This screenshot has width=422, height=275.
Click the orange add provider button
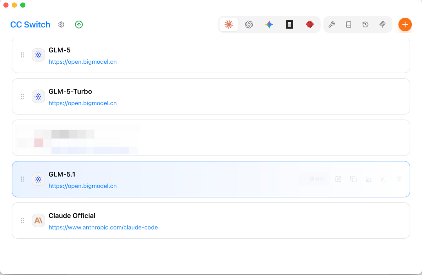pyautogui.click(x=405, y=25)
